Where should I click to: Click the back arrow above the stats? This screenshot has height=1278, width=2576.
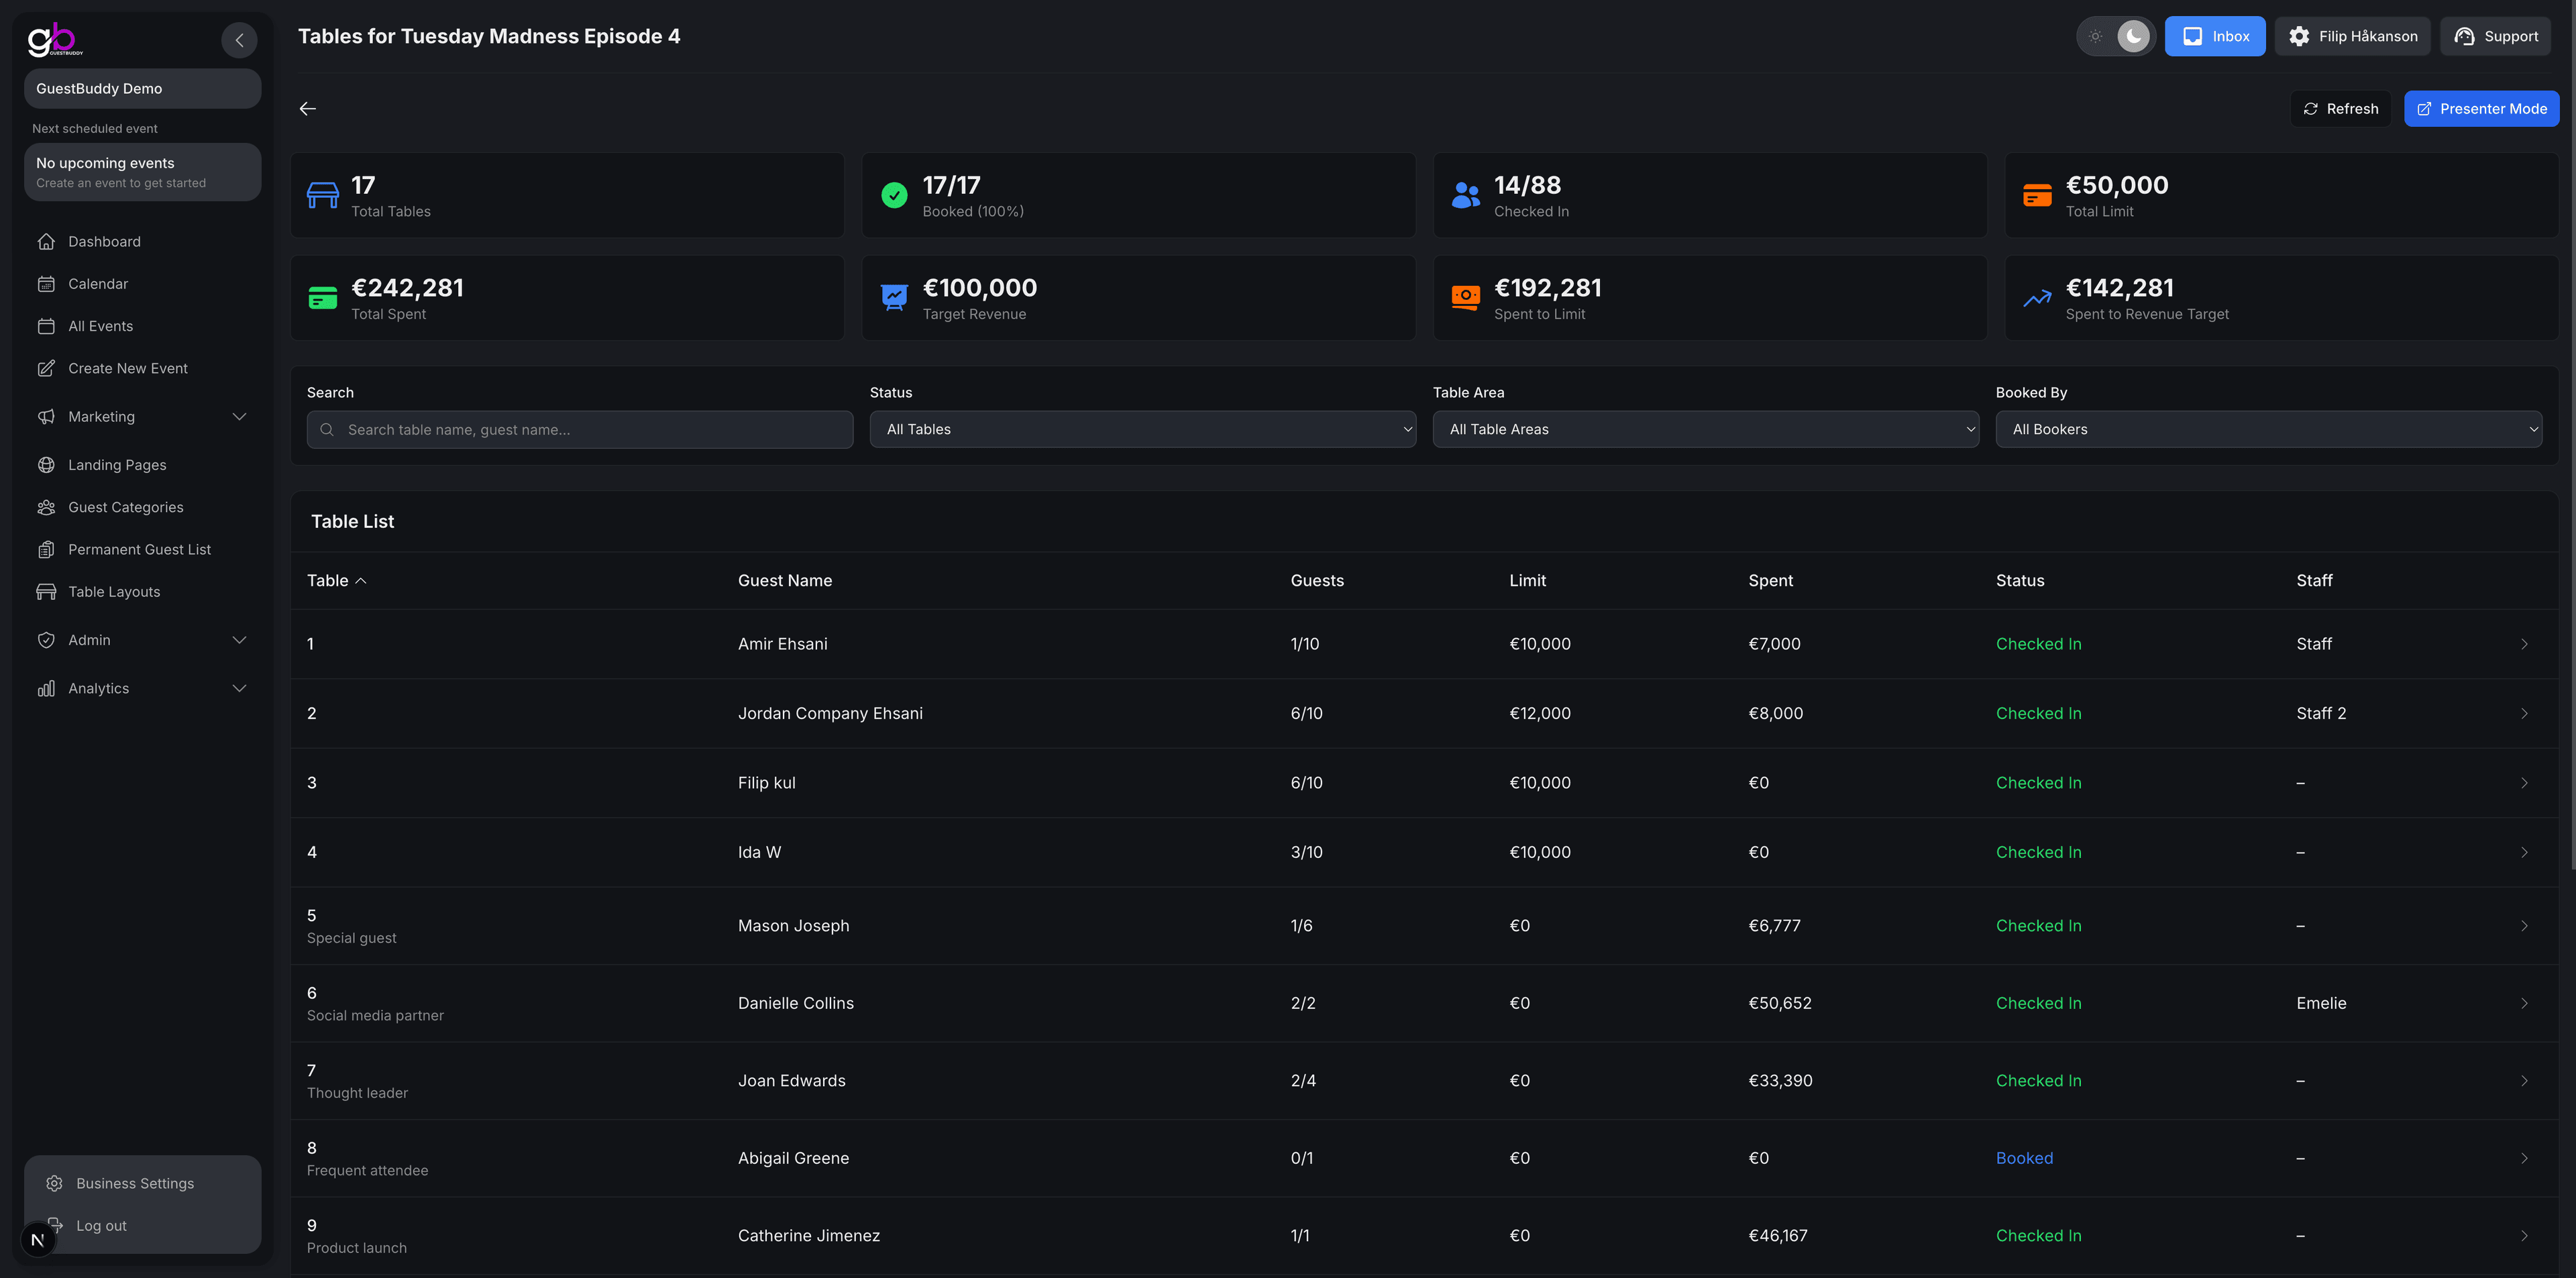(x=307, y=108)
